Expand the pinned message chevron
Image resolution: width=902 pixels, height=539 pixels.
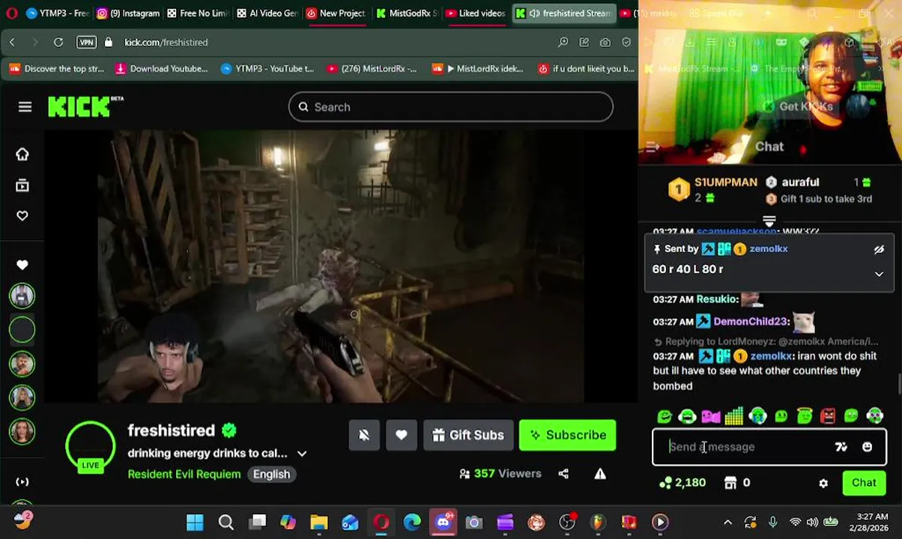pyautogui.click(x=879, y=274)
